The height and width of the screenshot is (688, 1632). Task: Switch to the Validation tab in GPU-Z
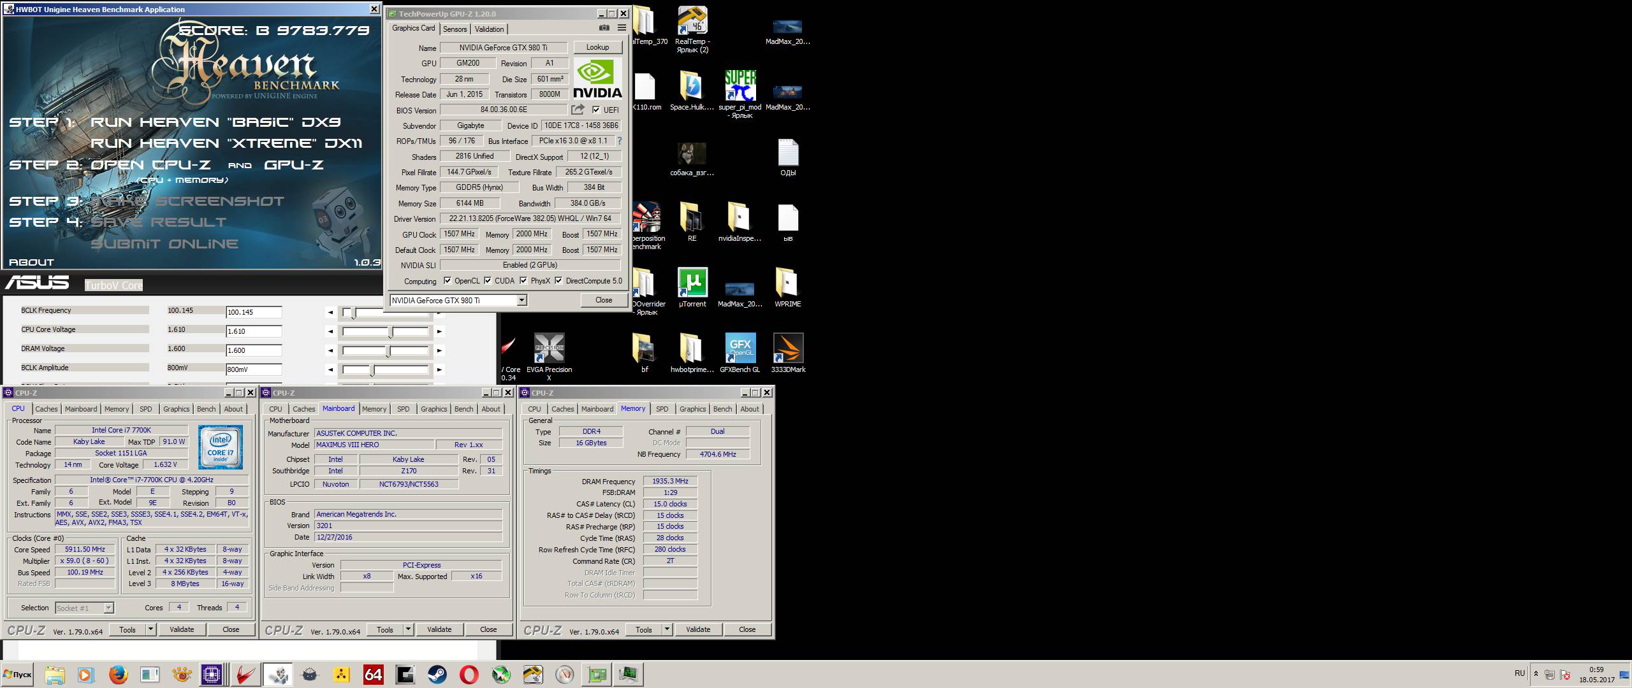coord(490,29)
